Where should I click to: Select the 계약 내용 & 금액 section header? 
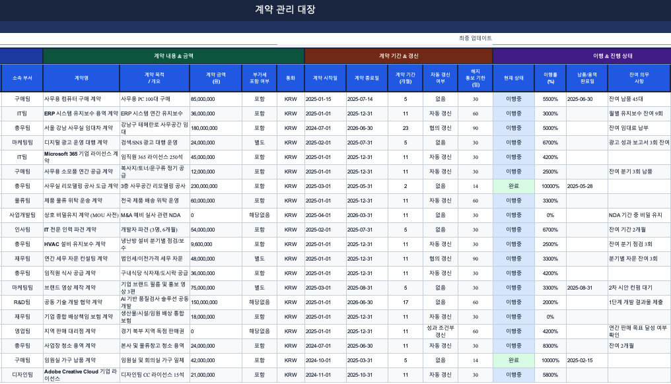172,55
